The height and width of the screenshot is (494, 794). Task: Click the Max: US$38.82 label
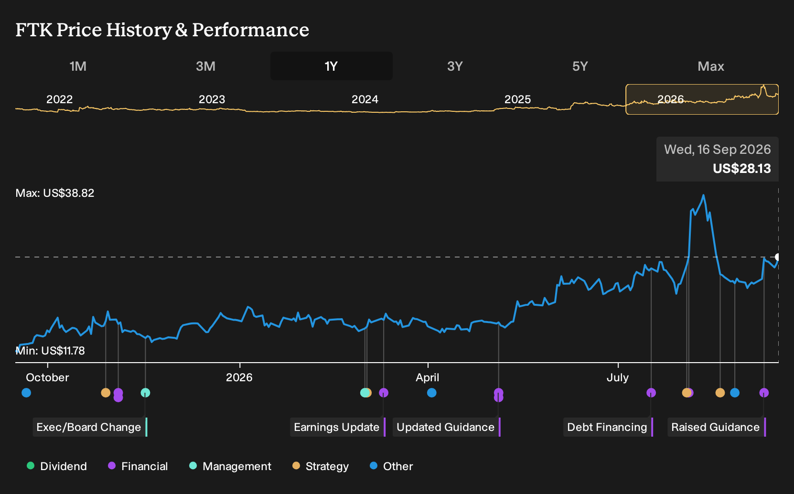55,193
